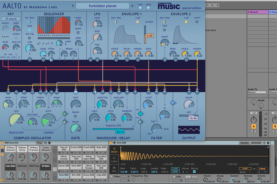Solo the A Reverb return track
Image resolution: width=277 pixels, height=184 pixels.
[254, 131]
